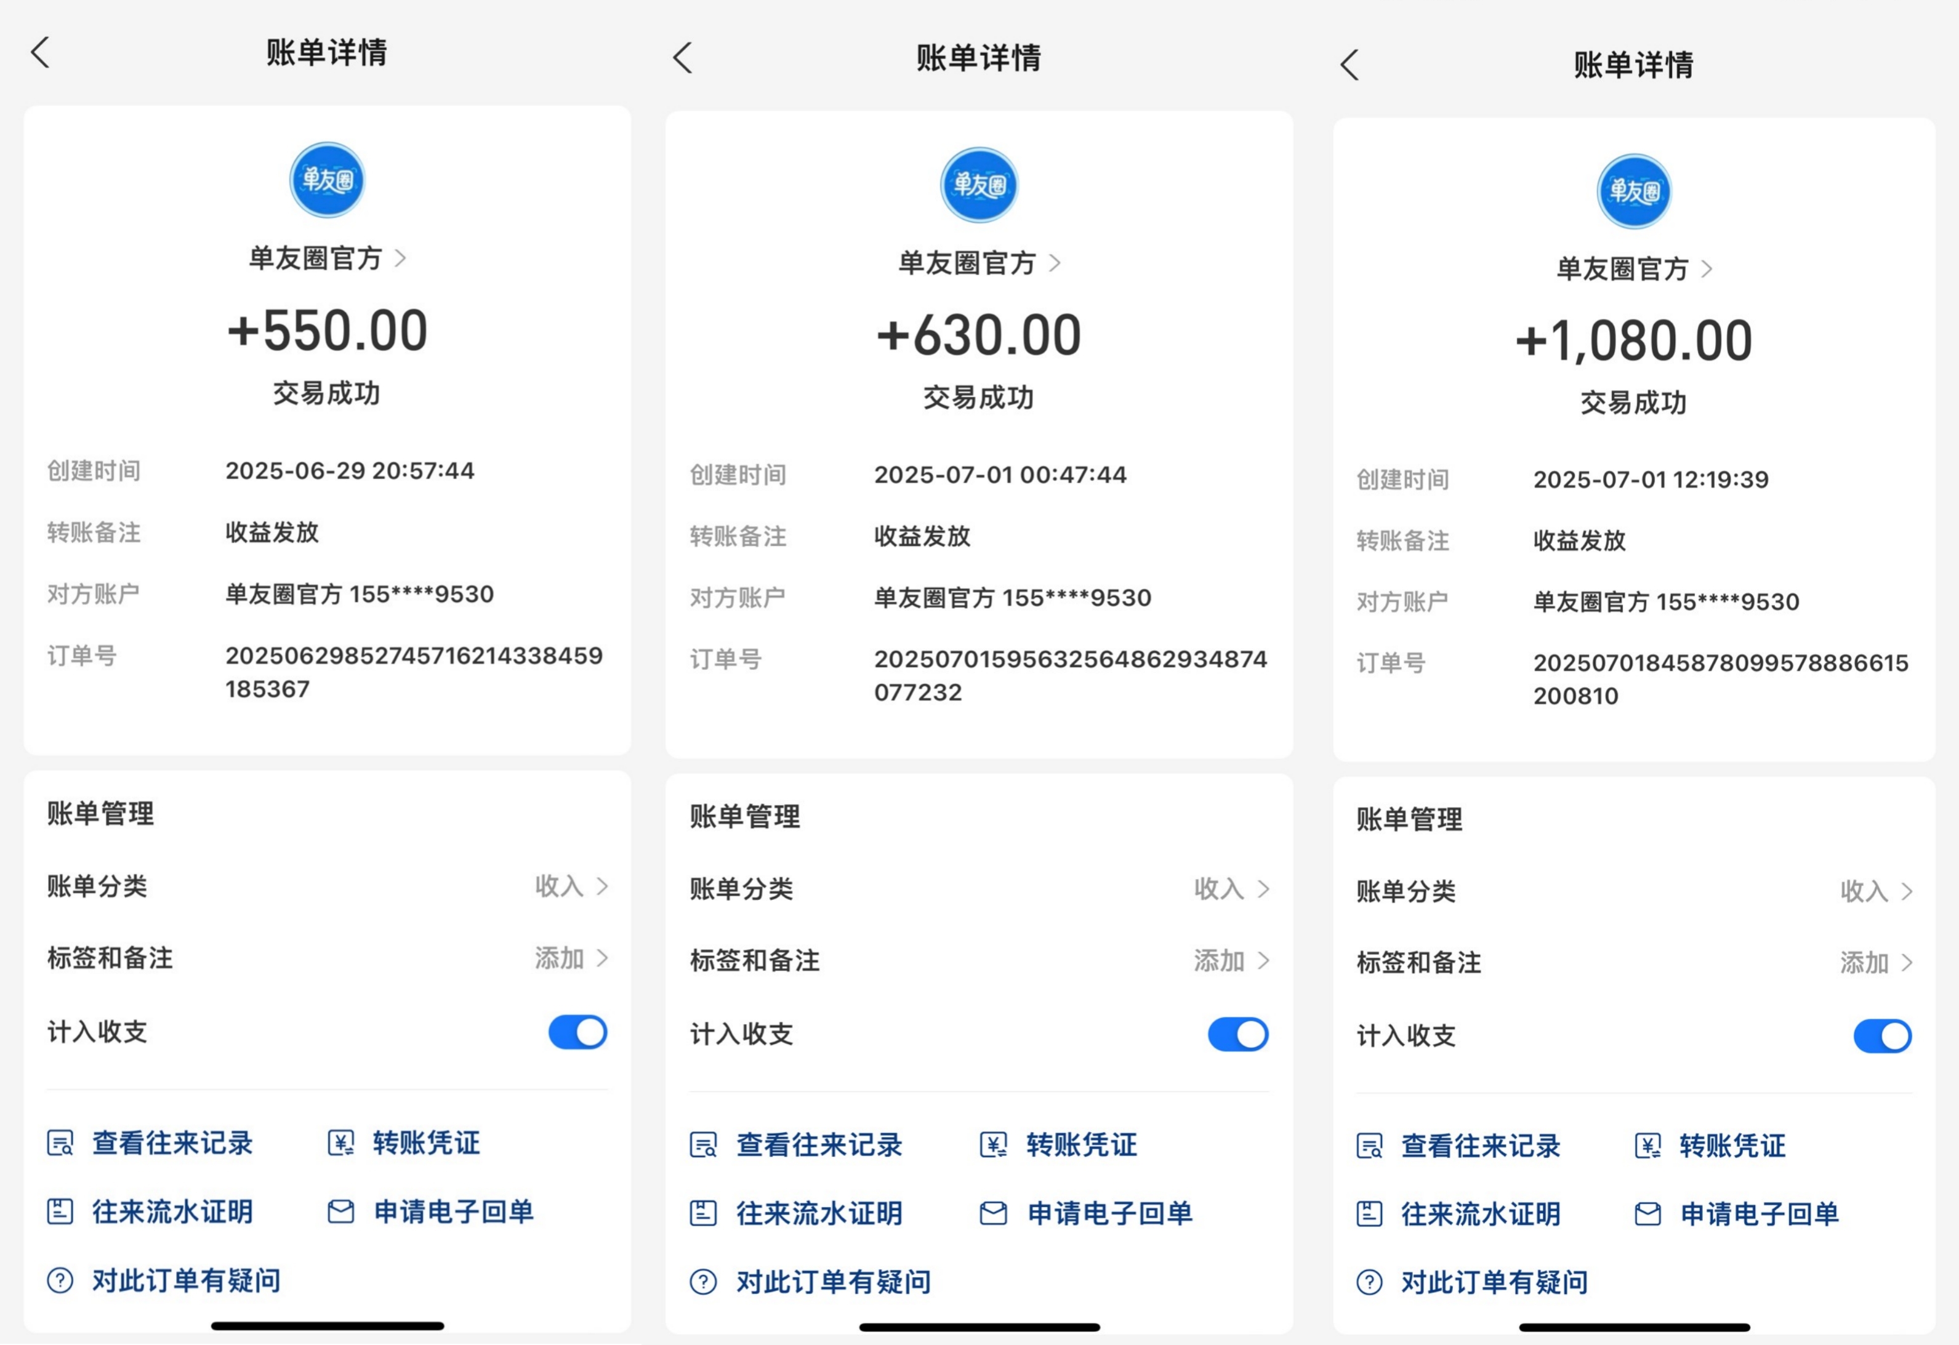Tap 往来流水证明 icon in the +550.00 panel

[60, 1212]
